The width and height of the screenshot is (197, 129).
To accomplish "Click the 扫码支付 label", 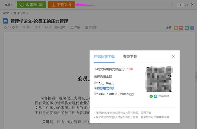I will click(x=163, y=96).
